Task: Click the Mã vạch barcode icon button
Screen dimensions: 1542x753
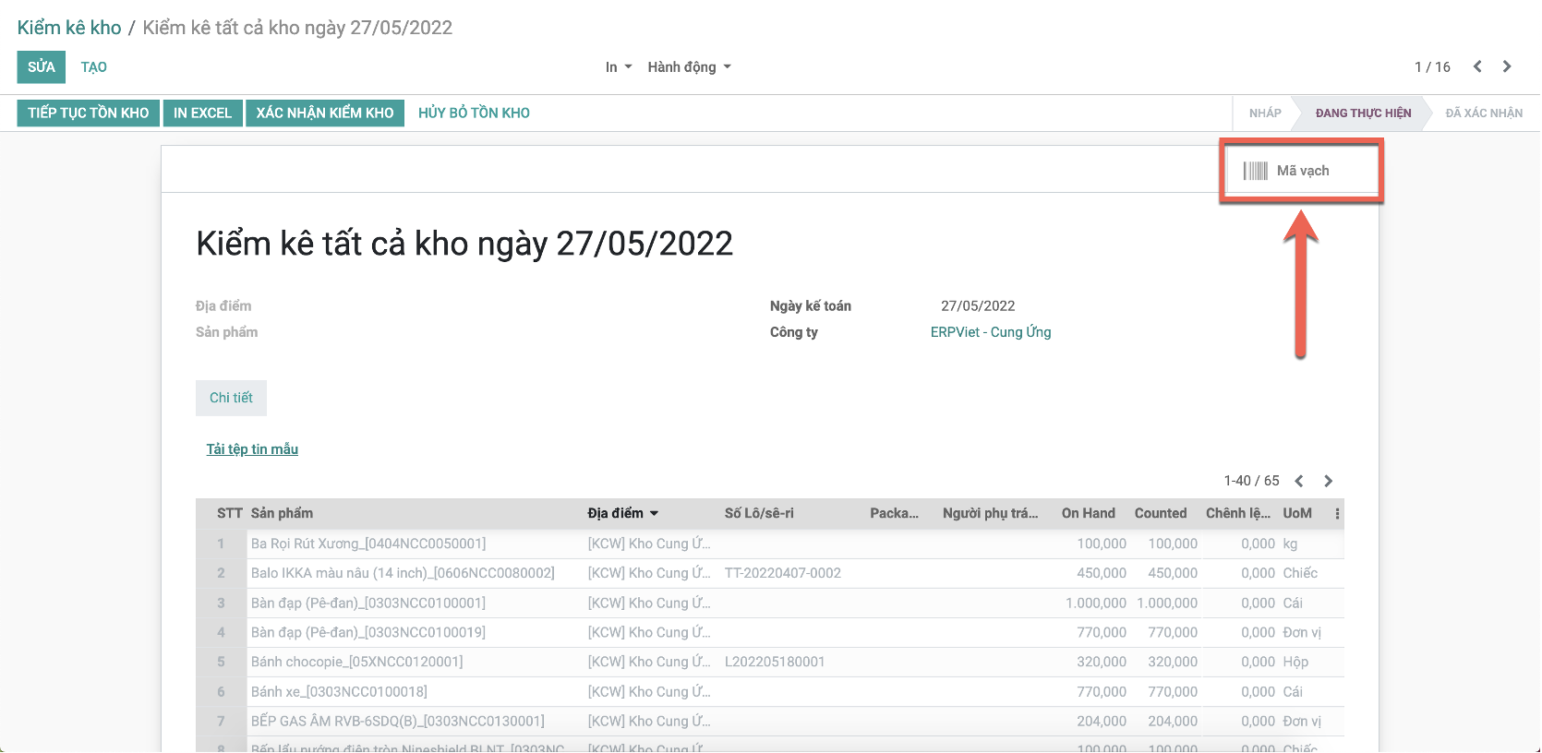Action: click(x=1287, y=171)
